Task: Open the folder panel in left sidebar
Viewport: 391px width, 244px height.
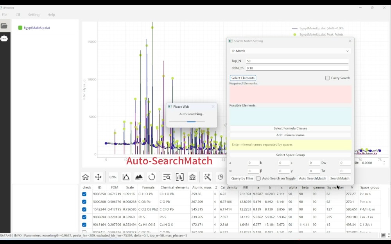Action: click(x=4, y=26)
